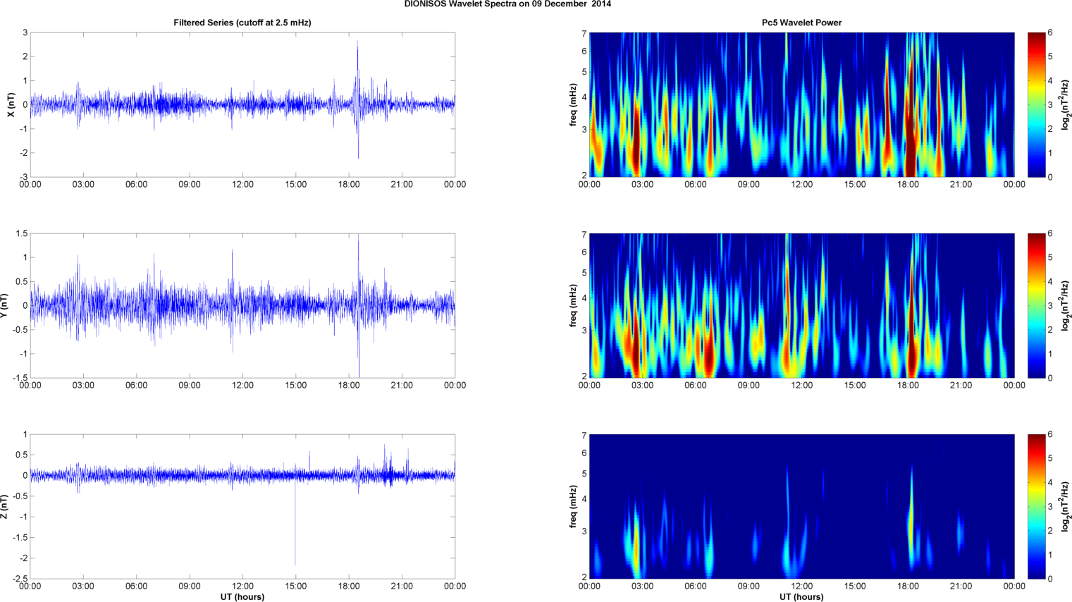Click "18:00" under the X filtered series plot
Image resolution: width=1072 pixels, height=602 pixels.
tap(349, 185)
